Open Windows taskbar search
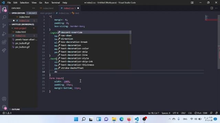Screen dimensions: 220x123 coord(84,119)
